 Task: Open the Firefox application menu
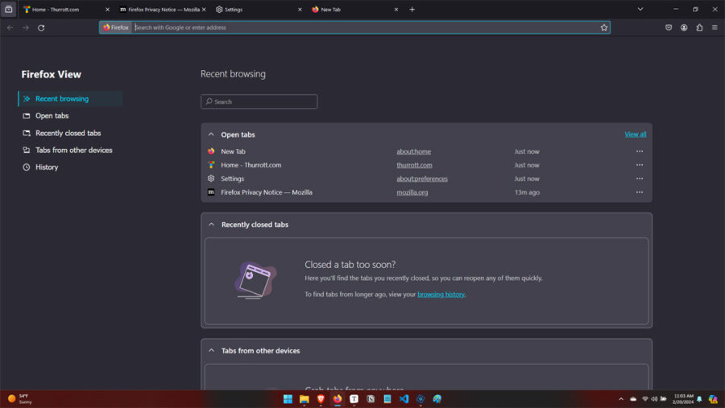[715, 27]
